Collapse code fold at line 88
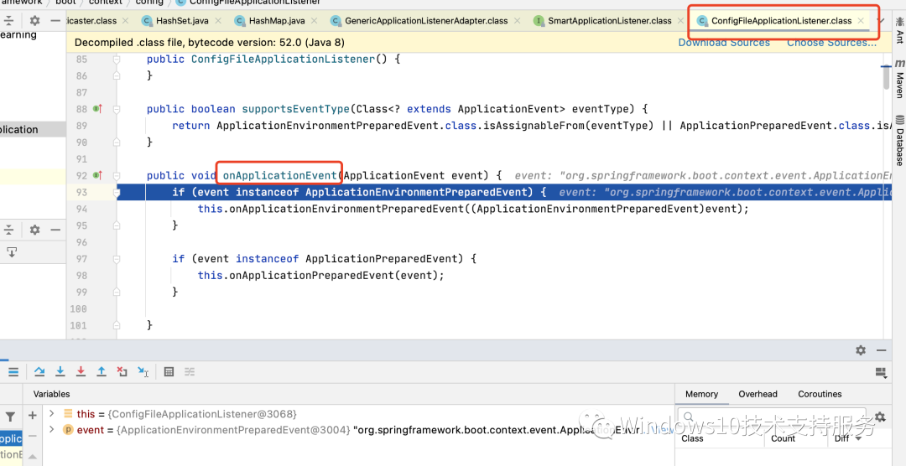 pyautogui.click(x=116, y=109)
